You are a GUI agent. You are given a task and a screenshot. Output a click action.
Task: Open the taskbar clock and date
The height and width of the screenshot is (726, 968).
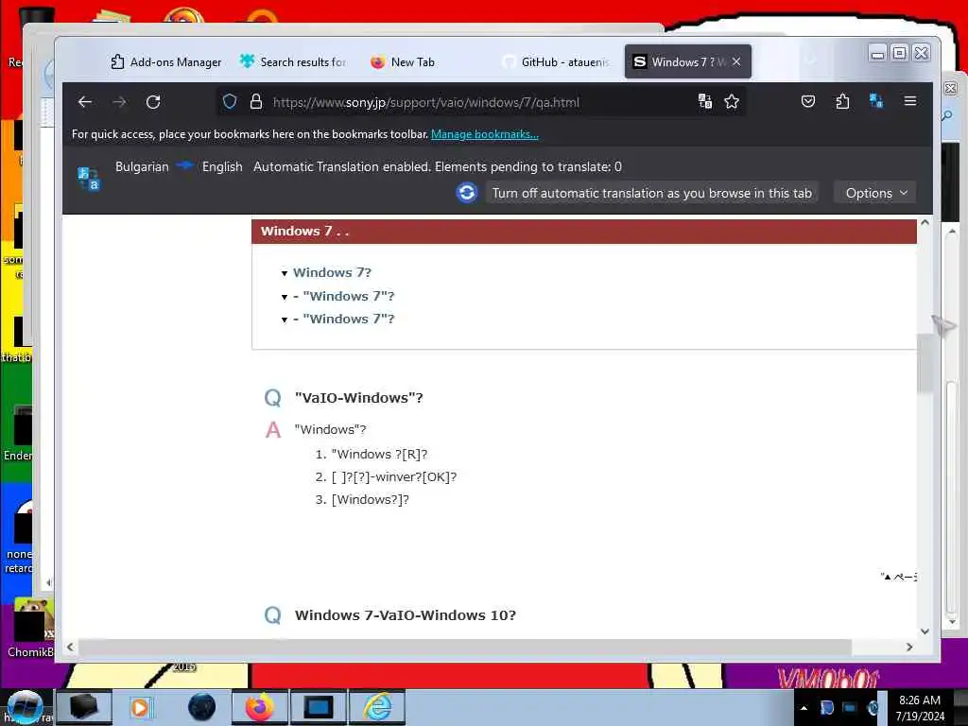point(920,708)
